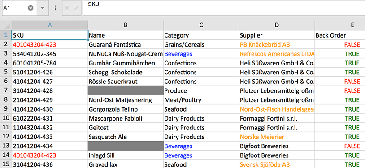Click the vertical three-dot formula bar handle
The width and height of the screenshot is (365, 168).
coord(56,8)
